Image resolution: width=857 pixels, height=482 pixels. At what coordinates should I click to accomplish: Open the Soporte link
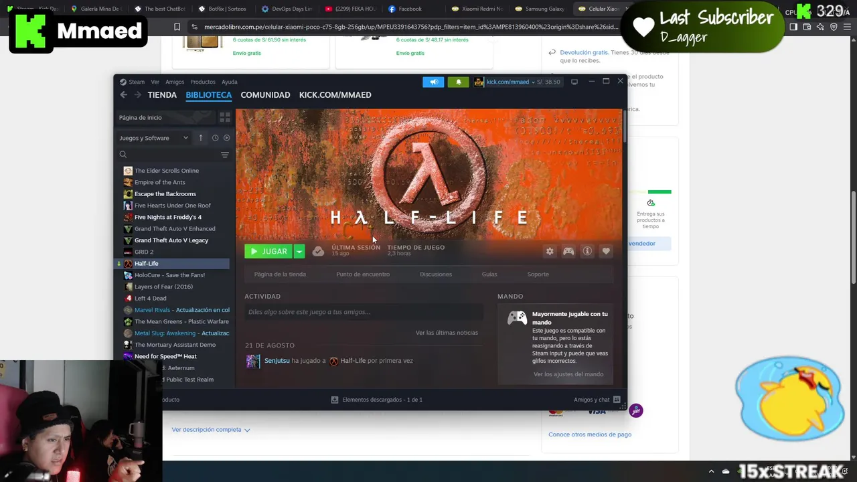pos(538,274)
